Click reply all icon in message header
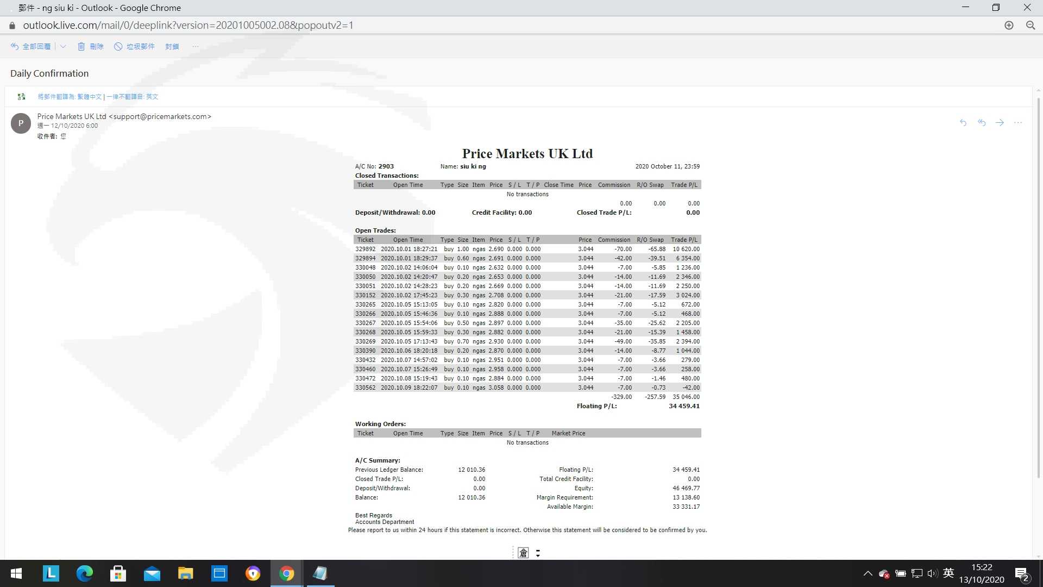This screenshot has height=587, width=1043. coord(982,123)
